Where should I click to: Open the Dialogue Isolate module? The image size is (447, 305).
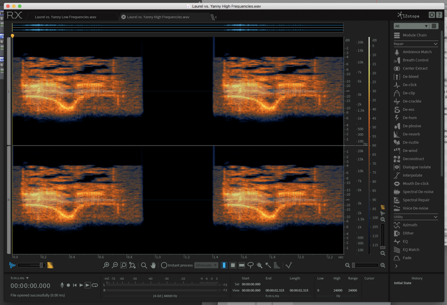416,167
